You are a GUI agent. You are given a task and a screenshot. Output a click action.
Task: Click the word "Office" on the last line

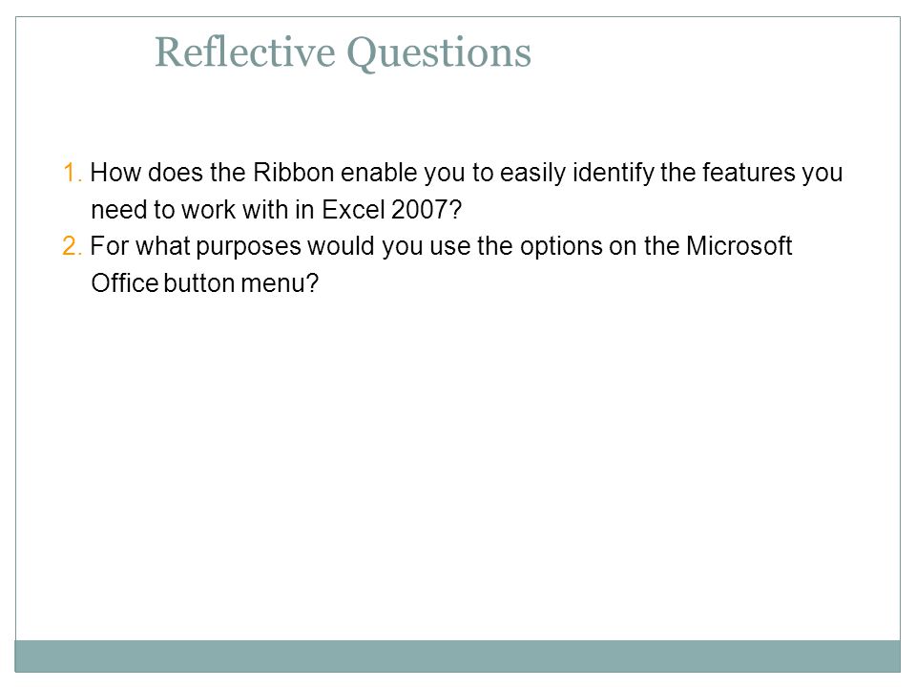(125, 282)
